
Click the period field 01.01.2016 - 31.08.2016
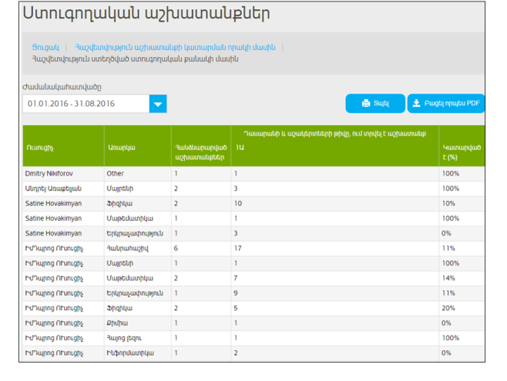tap(86, 104)
